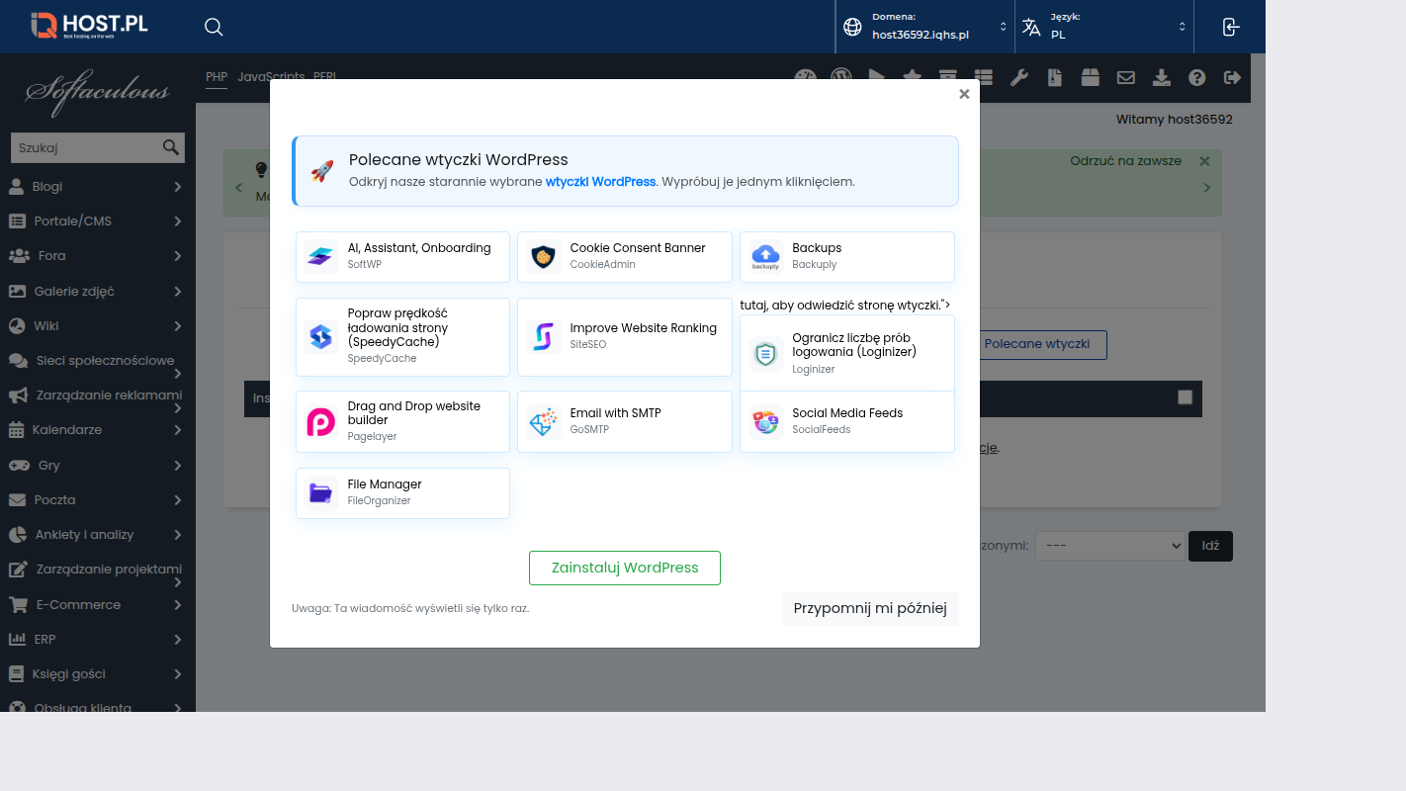Expand the Galerie zdjęć category chevron

coord(178,291)
